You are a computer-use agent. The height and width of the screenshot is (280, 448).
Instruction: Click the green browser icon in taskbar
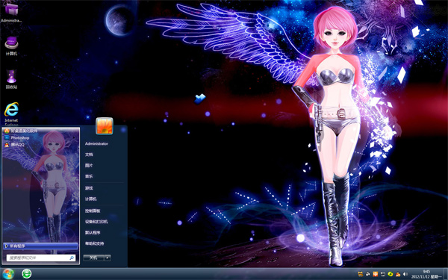[x=27, y=274]
